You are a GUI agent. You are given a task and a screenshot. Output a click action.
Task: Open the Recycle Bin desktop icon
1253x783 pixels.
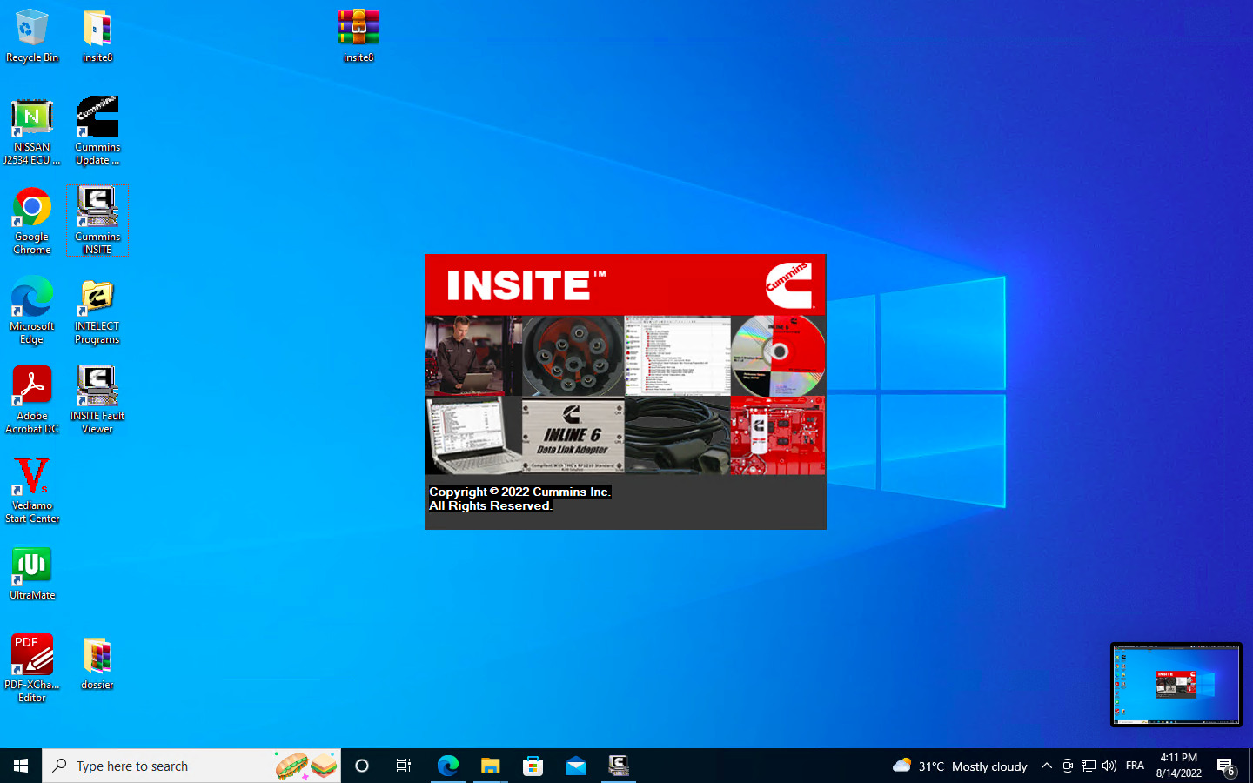pos(32,36)
